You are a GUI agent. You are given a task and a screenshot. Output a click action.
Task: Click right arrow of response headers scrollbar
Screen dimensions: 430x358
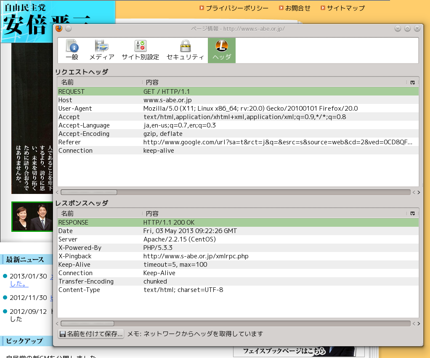pos(419,324)
